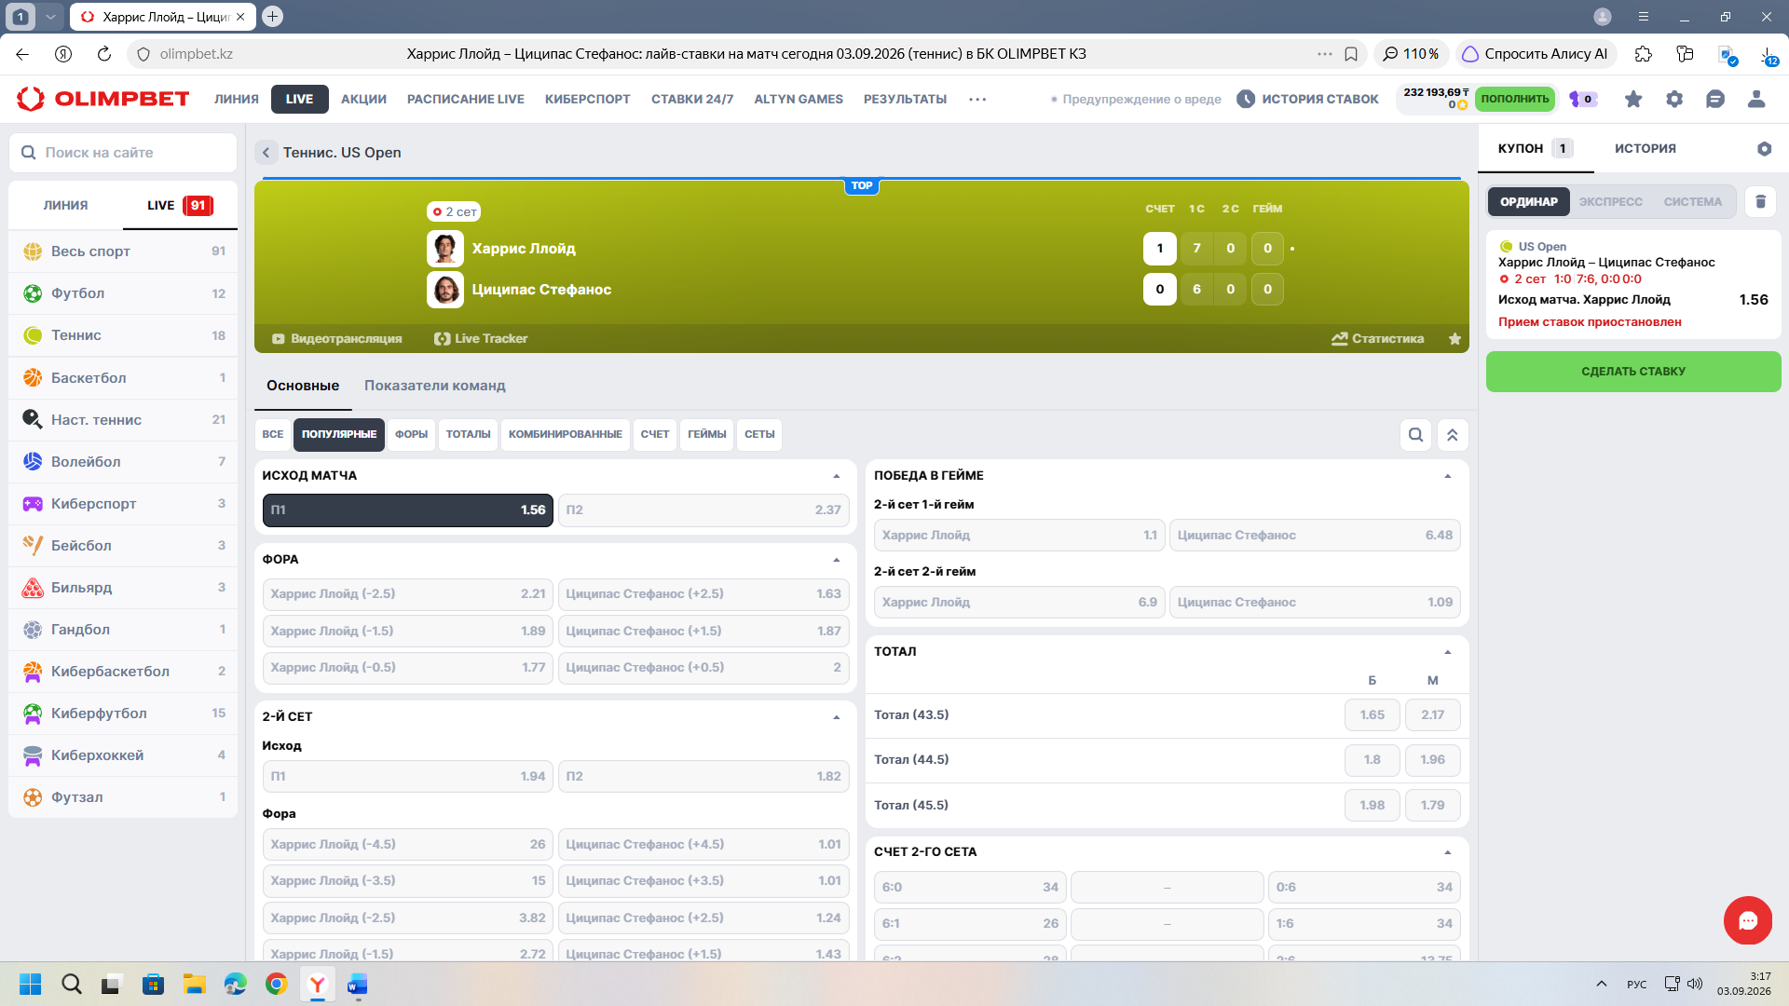Open Word from the taskbar
This screenshot has height=1006, width=1789.
coord(358,984)
